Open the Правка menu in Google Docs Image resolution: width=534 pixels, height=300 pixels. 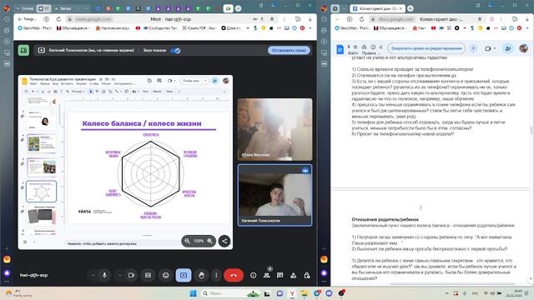[x=368, y=53]
